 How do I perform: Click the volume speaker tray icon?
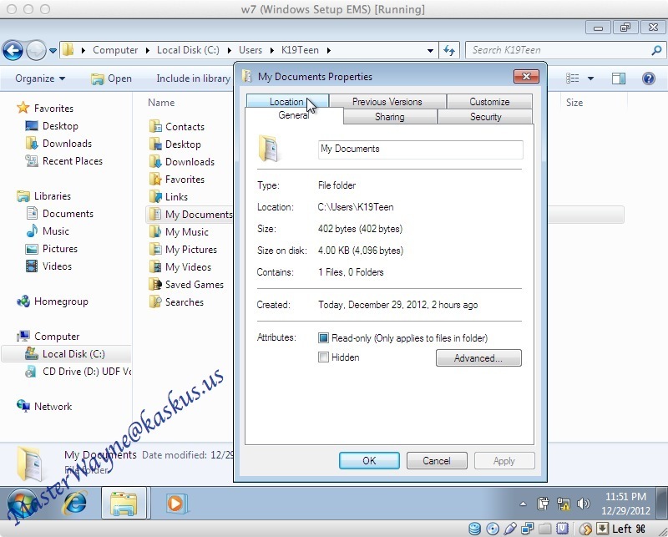pyautogui.click(x=583, y=504)
